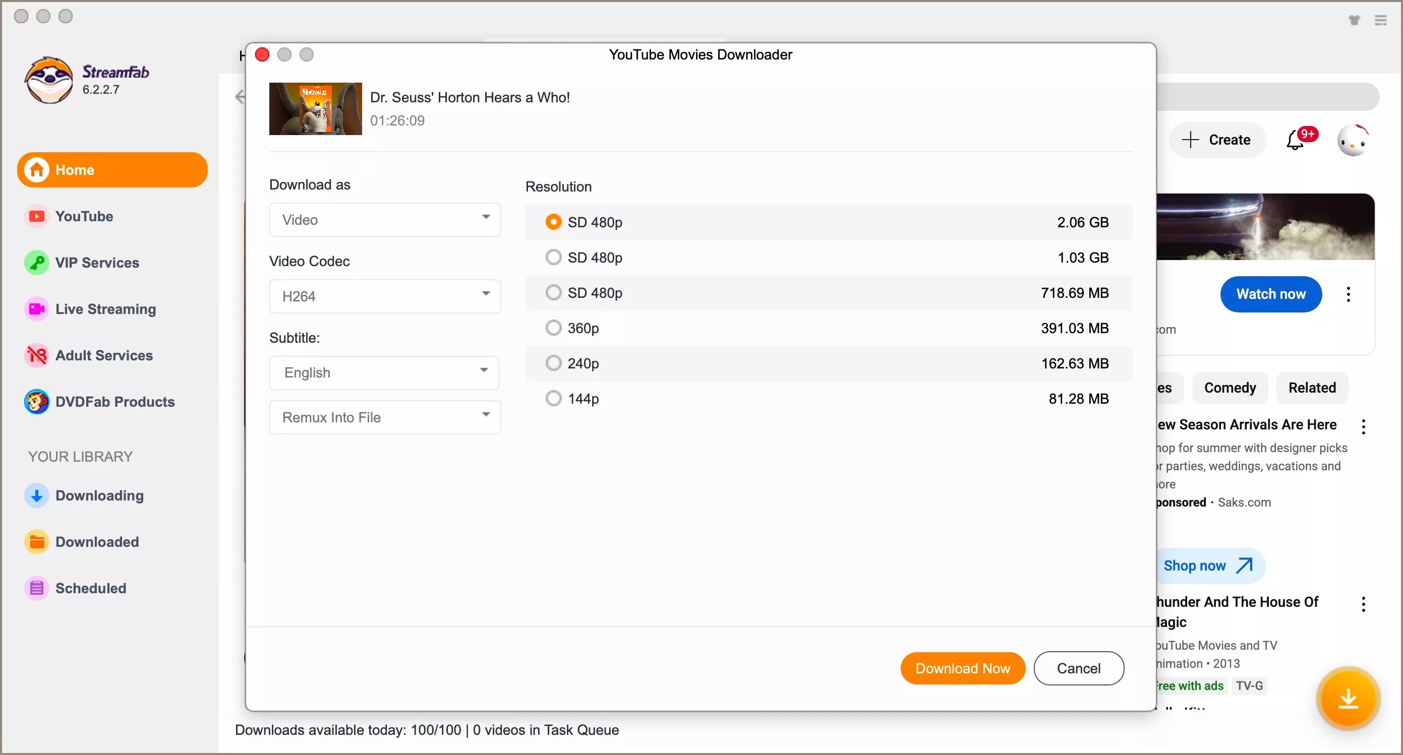Click the TV-G rating badge
The height and width of the screenshot is (755, 1403).
(1249, 685)
